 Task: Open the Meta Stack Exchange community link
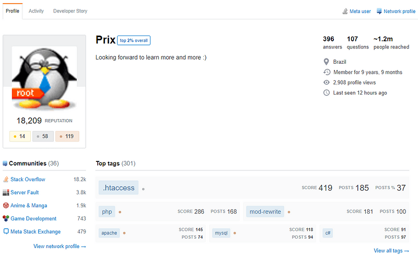point(36,231)
